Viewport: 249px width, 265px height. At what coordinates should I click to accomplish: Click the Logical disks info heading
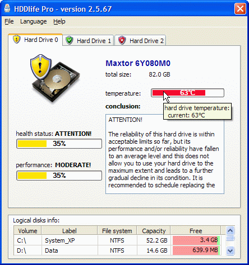tap(36, 220)
